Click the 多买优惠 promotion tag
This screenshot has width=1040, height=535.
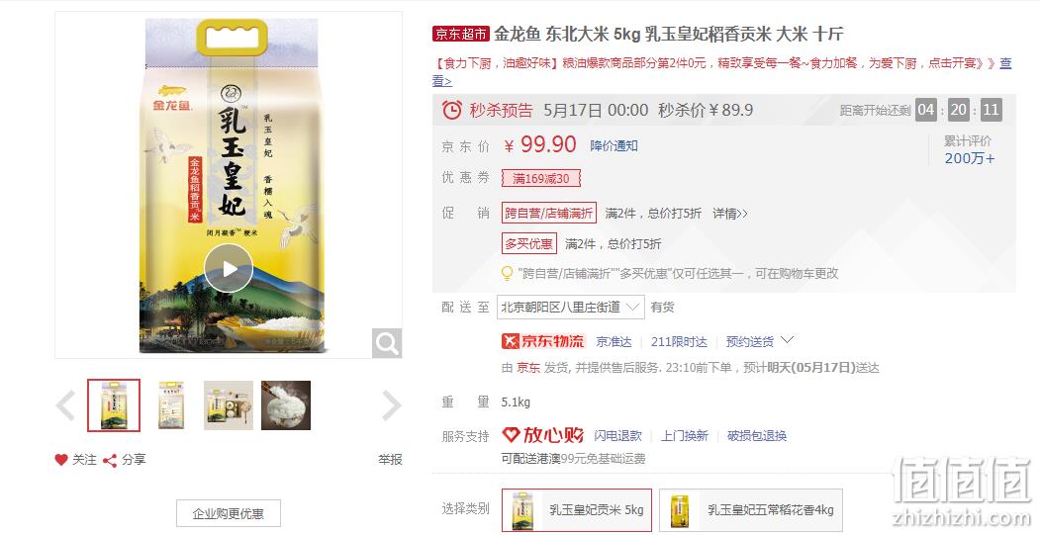click(x=528, y=243)
